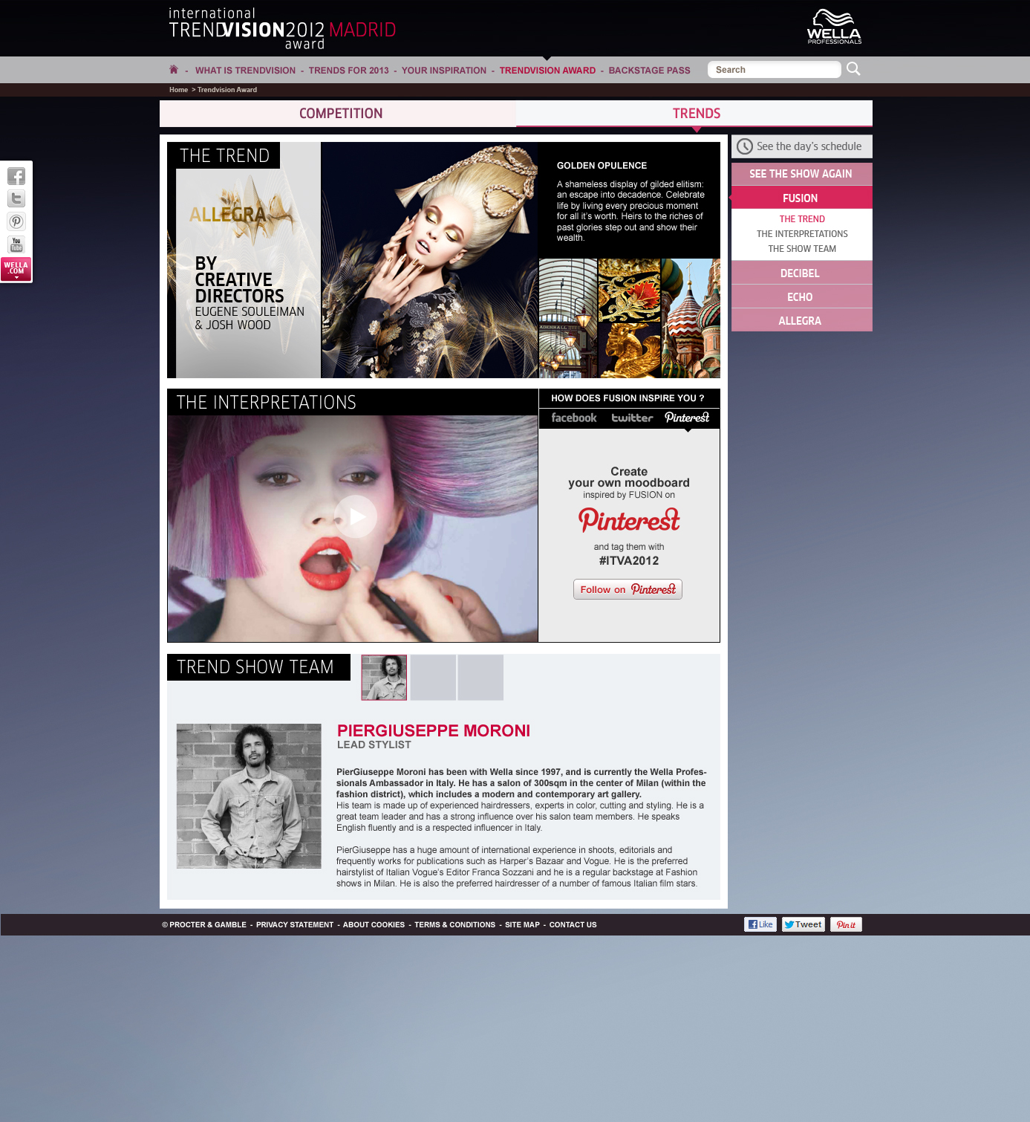Click Contact Us footer link
This screenshot has width=1030, height=1122.
pos(573,925)
